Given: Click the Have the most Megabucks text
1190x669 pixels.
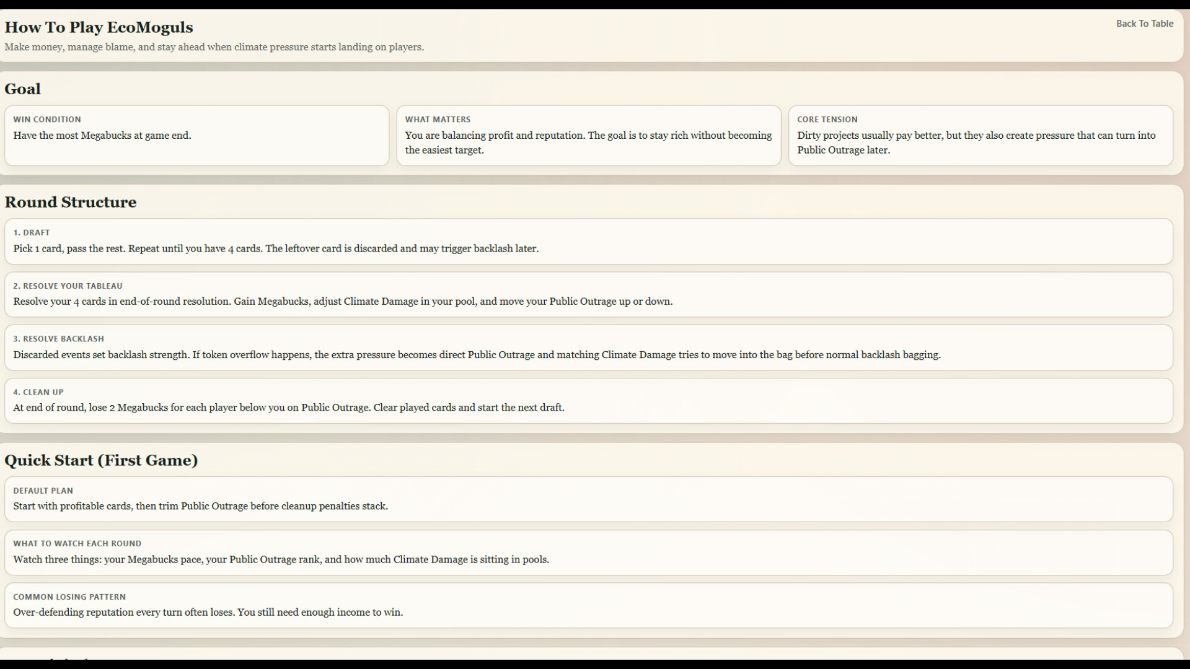Looking at the screenshot, I should coord(102,136).
